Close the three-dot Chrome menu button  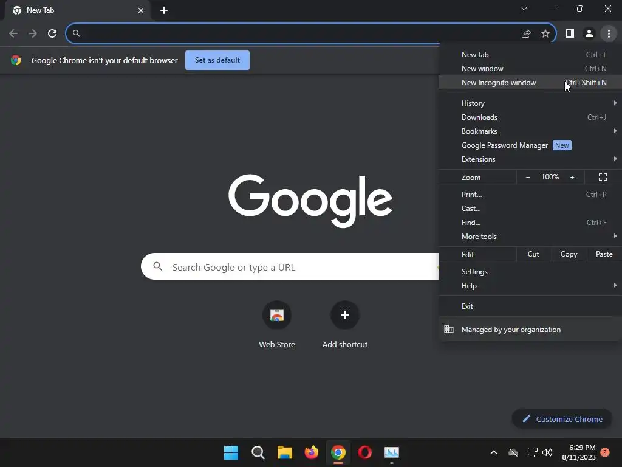(x=609, y=34)
